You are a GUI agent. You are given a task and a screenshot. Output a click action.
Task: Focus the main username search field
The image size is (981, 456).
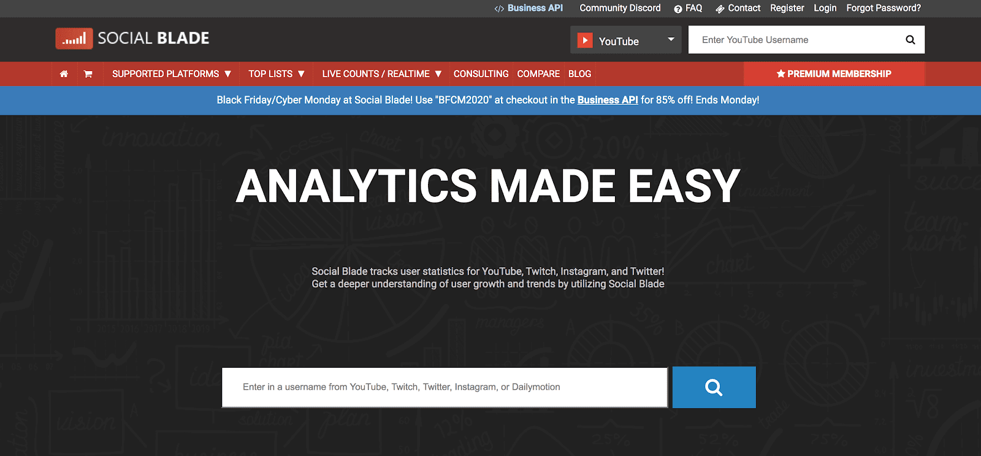click(445, 387)
